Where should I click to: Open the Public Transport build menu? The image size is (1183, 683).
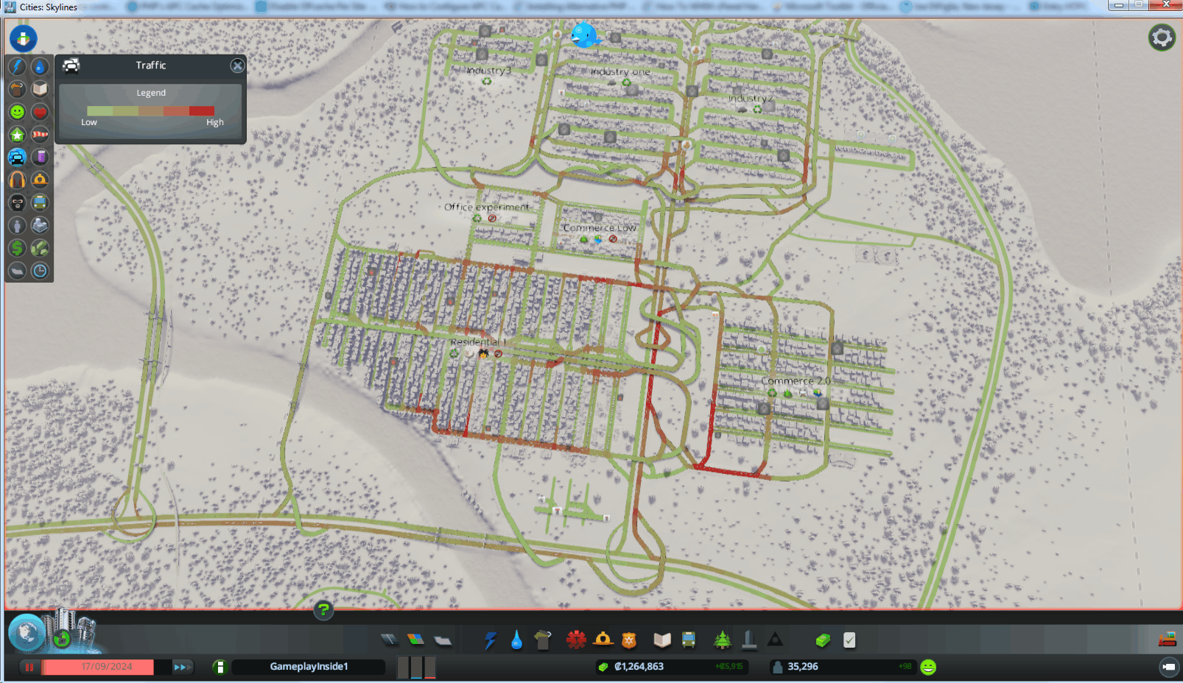(689, 640)
